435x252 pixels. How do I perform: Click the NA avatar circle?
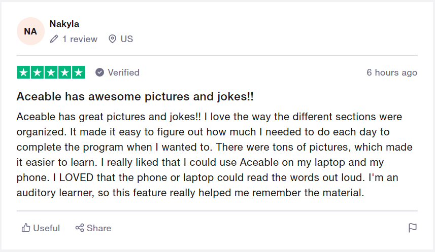(30, 31)
